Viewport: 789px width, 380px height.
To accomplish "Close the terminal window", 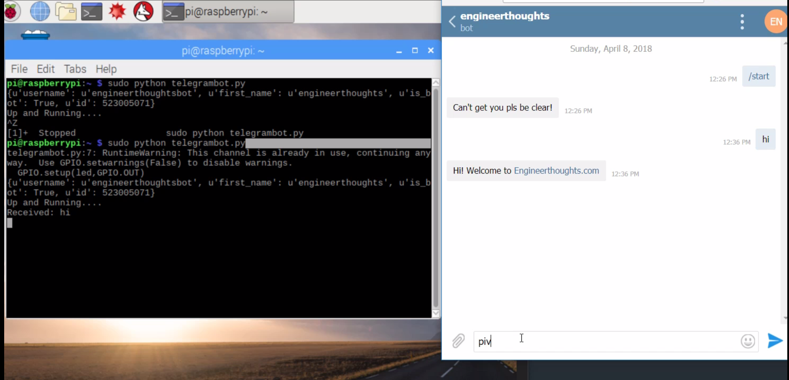I will (431, 51).
